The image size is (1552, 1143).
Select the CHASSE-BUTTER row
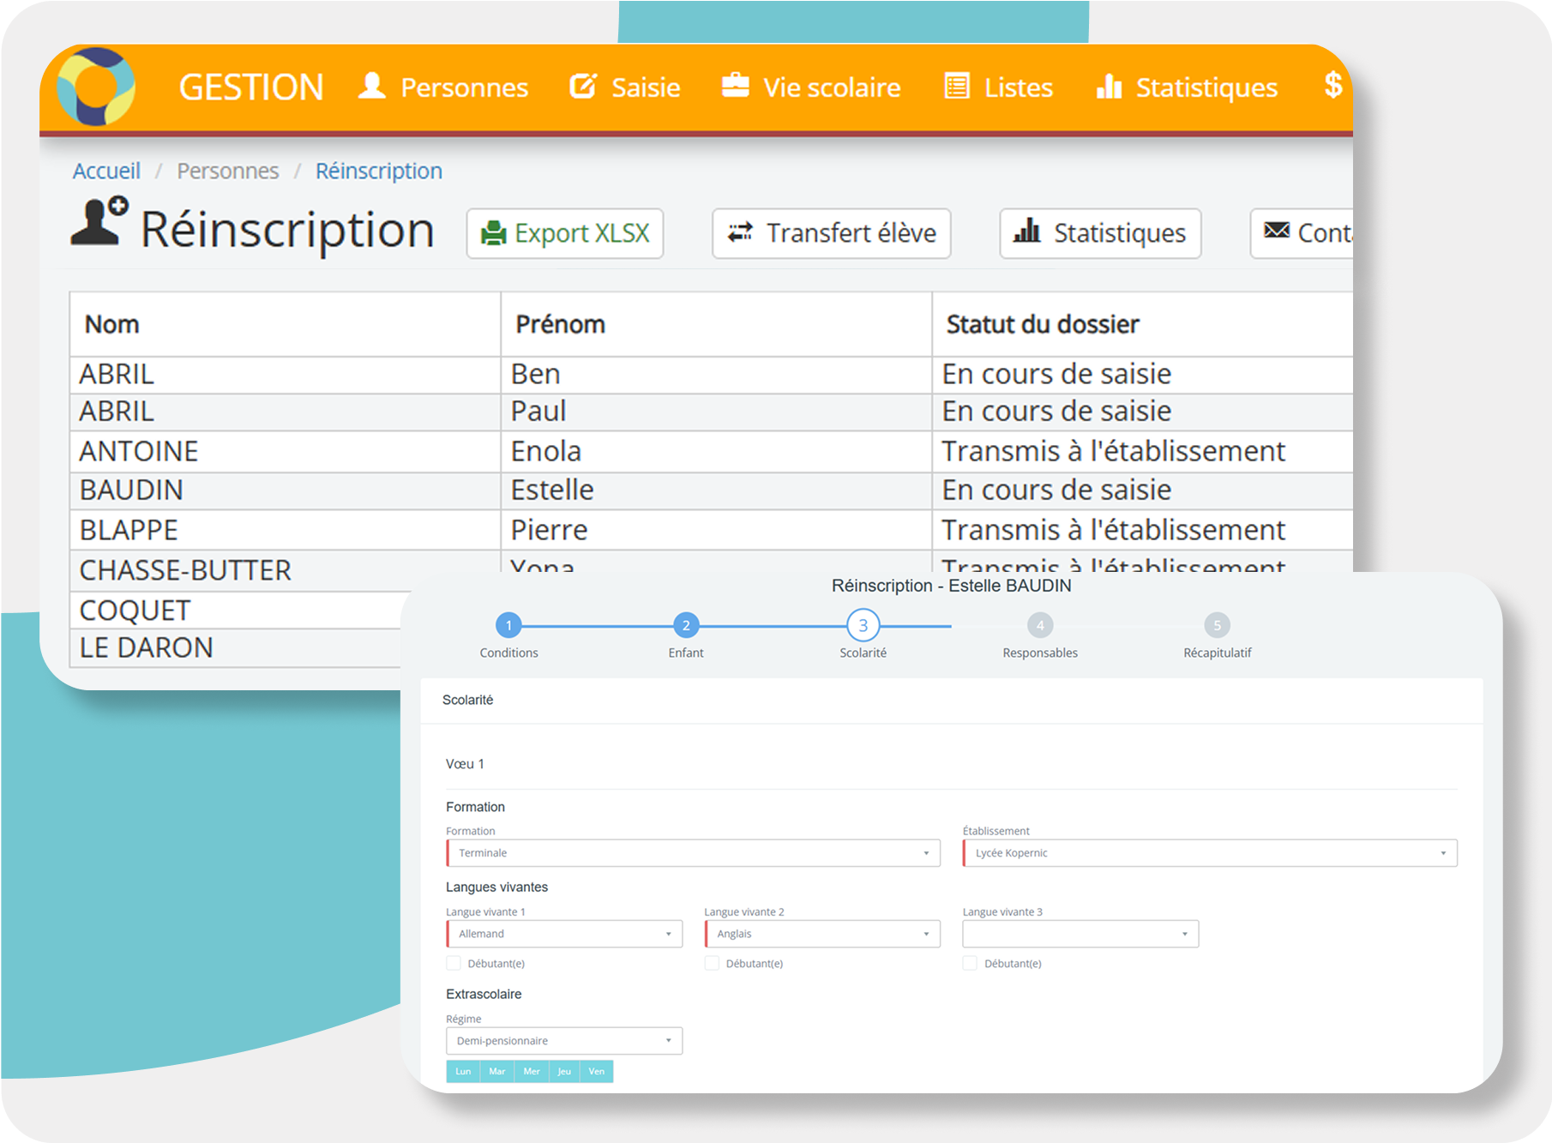click(x=285, y=570)
